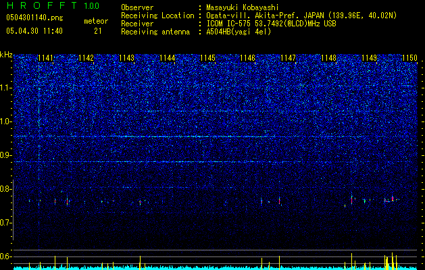Screen dimensions: 425x270
Task: Click the 1145 time axis marker
Action: tap(207, 58)
